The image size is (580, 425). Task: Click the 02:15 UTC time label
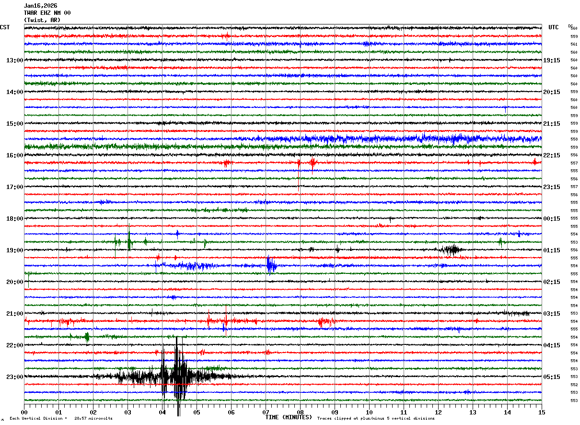coord(552,282)
